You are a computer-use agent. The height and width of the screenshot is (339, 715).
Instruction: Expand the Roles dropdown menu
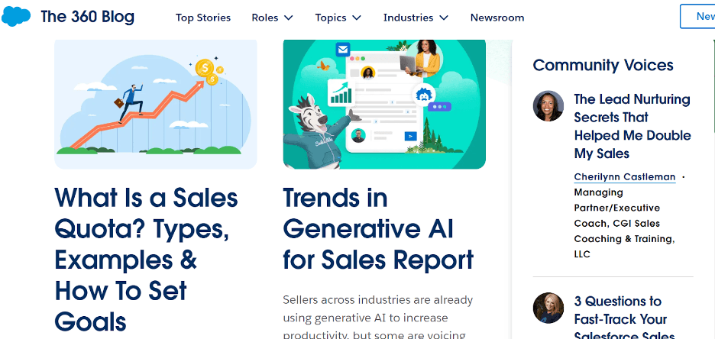[272, 18]
